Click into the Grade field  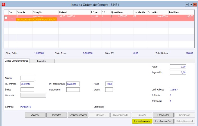pos(109,90)
